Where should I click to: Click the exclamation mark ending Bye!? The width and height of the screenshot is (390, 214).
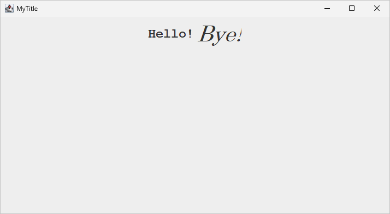point(240,35)
